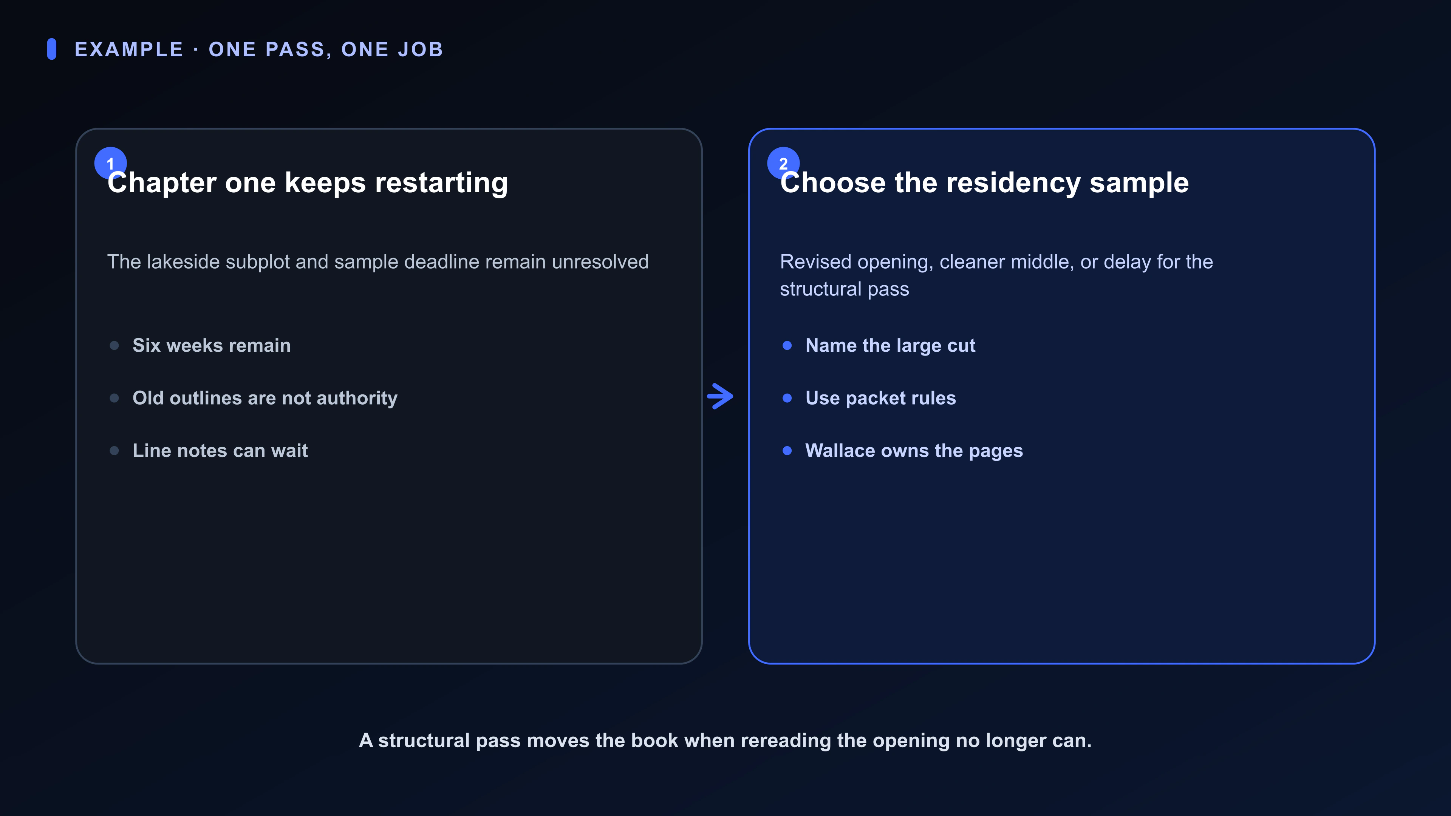Click the blue pill marker beside EXAMPLE
Image resolution: width=1451 pixels, height=816 pixels.
point(52,49)
